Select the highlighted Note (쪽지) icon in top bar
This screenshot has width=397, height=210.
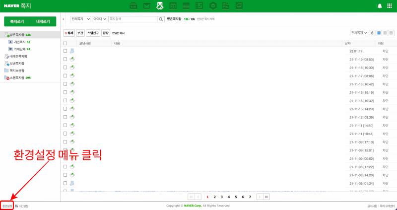coord(160,5)
